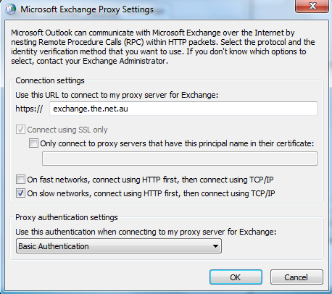This screenshot has height=294, width=332.
Task: Toggle the Connect using SSL only checkbox
Action: pyautogui.click(x=20, y=130)
